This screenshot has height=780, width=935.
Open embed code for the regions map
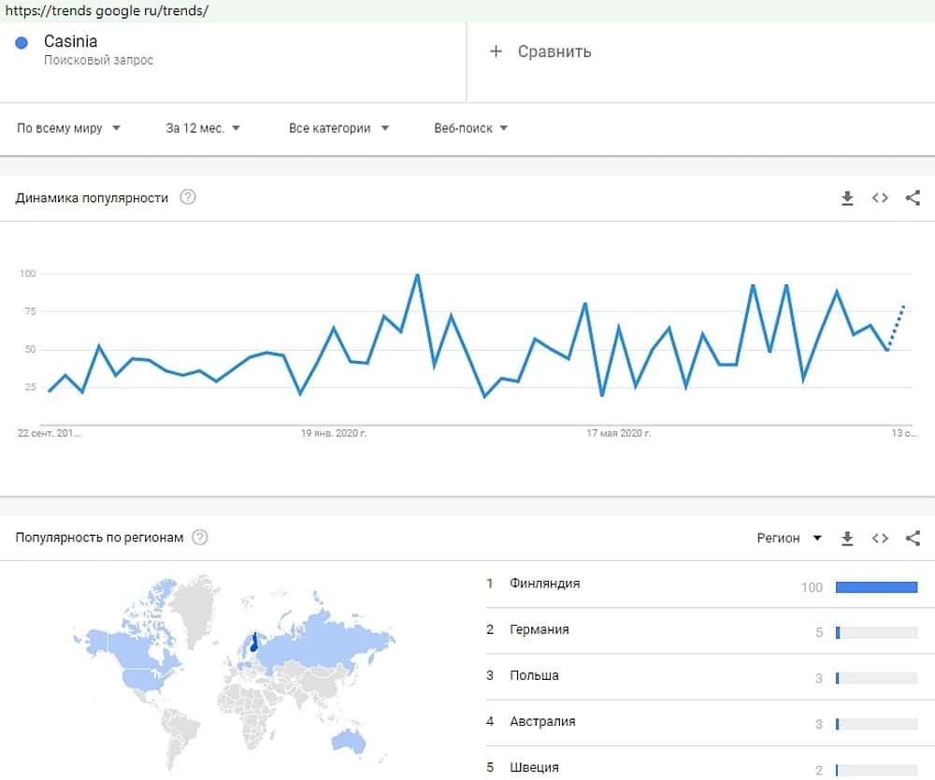[880, 538]
